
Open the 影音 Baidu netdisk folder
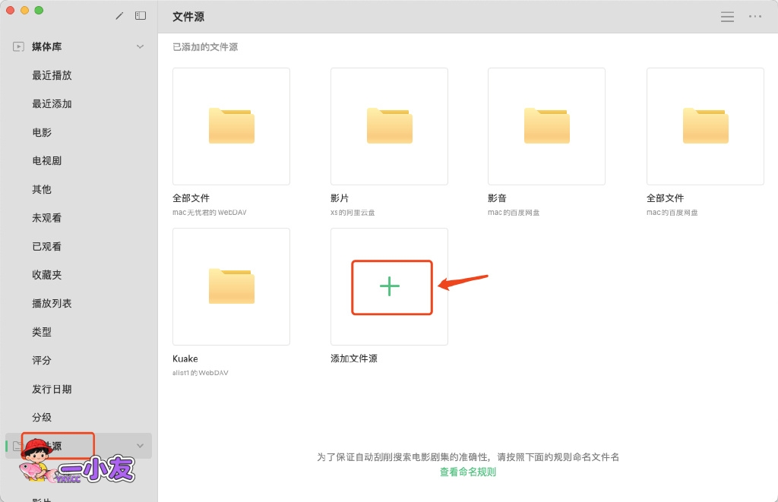546,126
